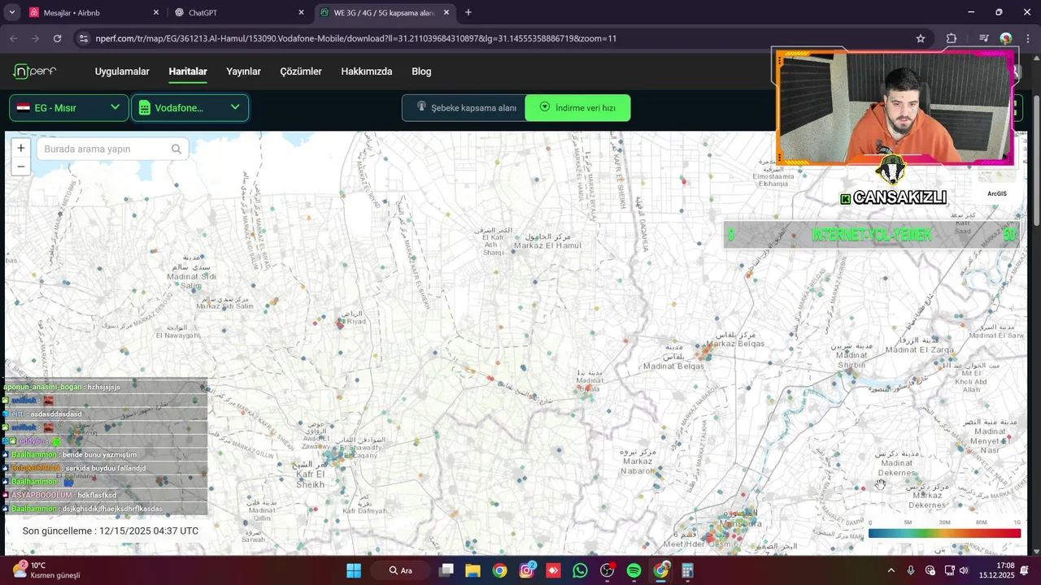Expand Vodafone operator dropdown
The width and height of the screenshot is (1041, 585).
[190, 107]
